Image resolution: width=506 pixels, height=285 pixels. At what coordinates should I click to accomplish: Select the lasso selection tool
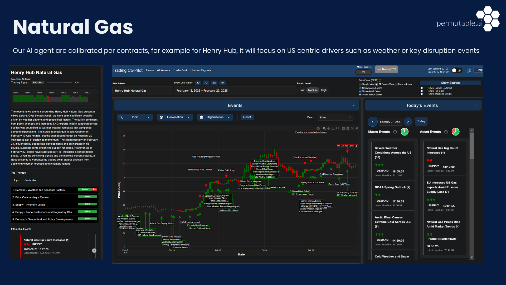pyautogui.click(x=337, y=128)
